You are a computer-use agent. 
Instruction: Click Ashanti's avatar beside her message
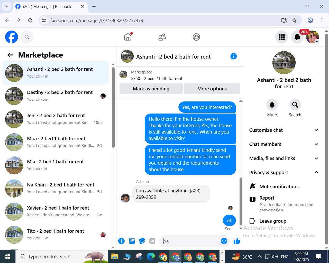click(125, 198)
